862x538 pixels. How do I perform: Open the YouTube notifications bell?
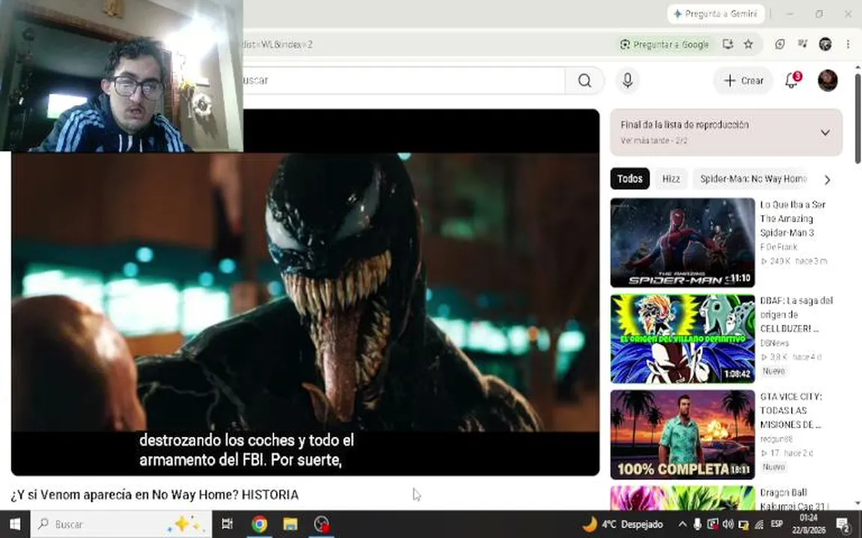(x=792, y=81)
